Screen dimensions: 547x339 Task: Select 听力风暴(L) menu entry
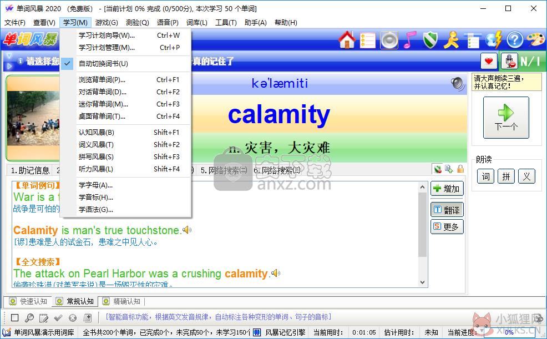(x=125, y=169)
